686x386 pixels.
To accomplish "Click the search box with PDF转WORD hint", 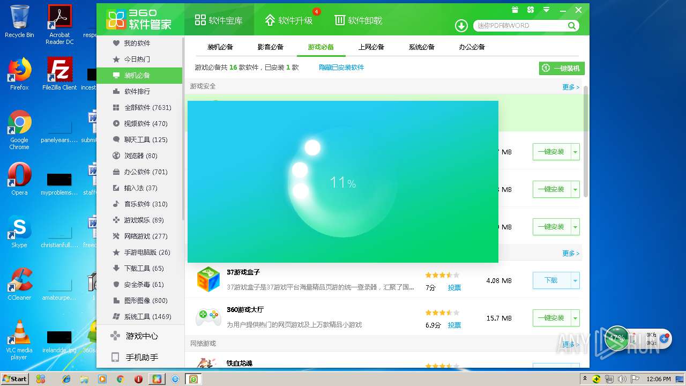I will click(519, 25).
